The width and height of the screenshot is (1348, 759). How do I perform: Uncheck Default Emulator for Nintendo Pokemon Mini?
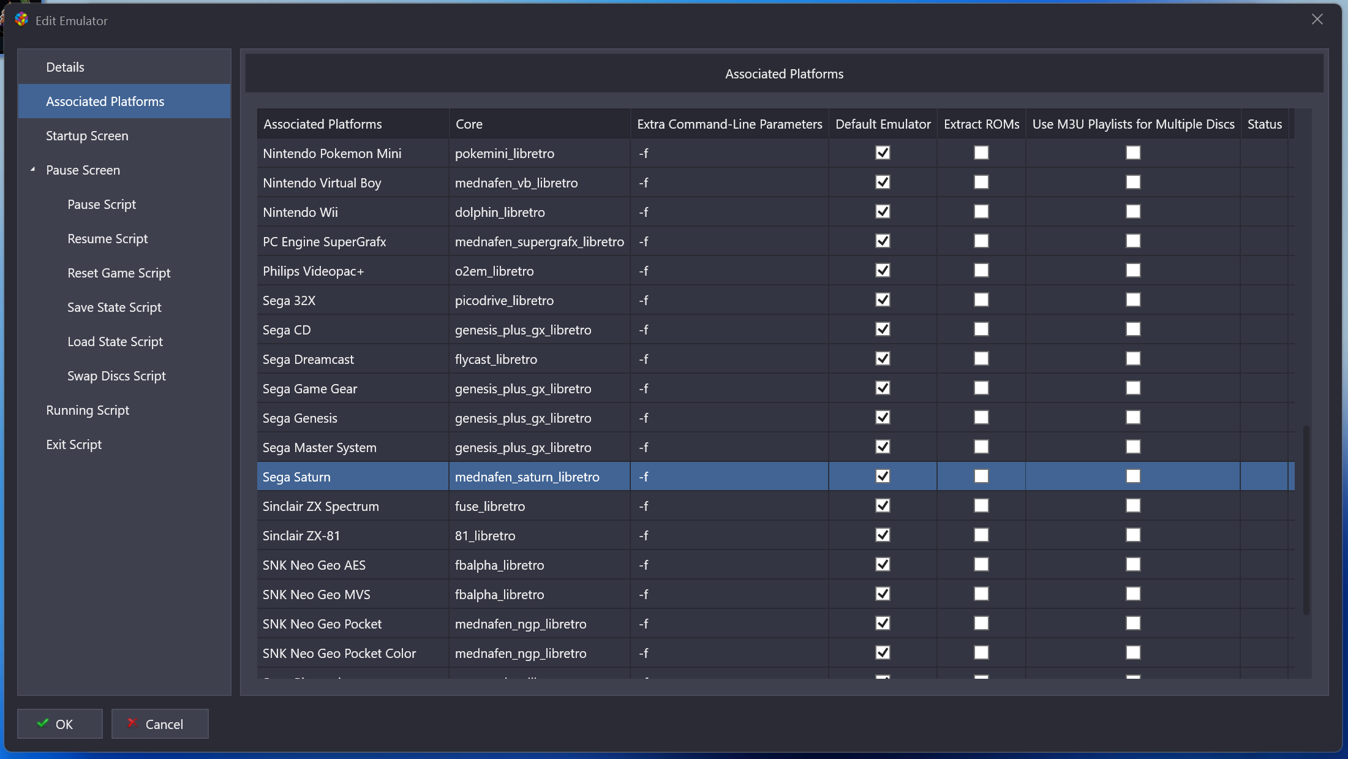[x=883, y=153]
